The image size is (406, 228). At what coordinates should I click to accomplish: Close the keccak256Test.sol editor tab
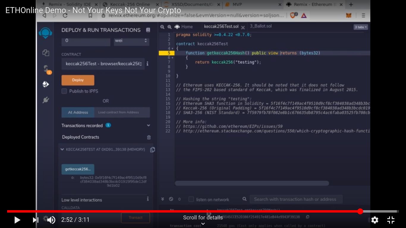[x=243, y=27]
